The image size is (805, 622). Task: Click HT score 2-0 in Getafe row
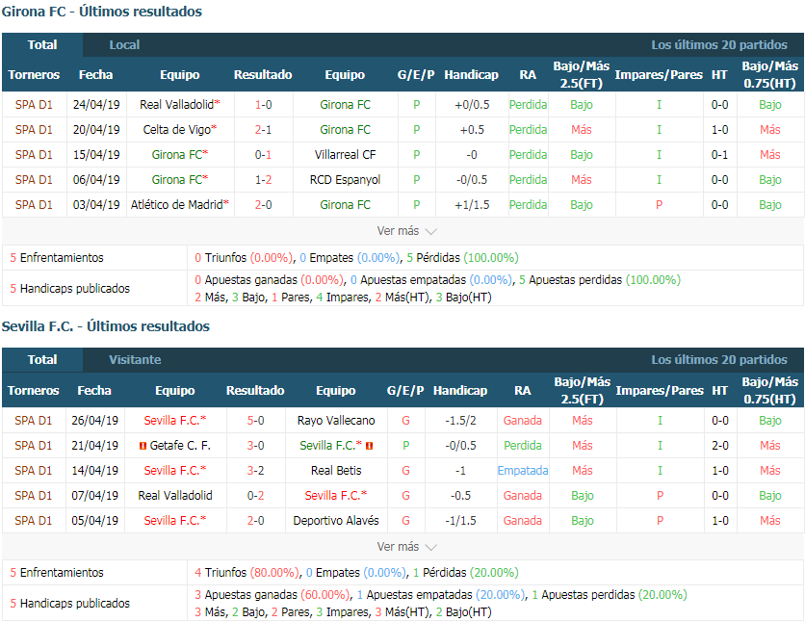pyautogui.click(x=719, y=446)
